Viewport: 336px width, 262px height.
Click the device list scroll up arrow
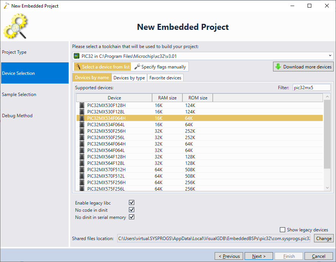click(327, 96)
